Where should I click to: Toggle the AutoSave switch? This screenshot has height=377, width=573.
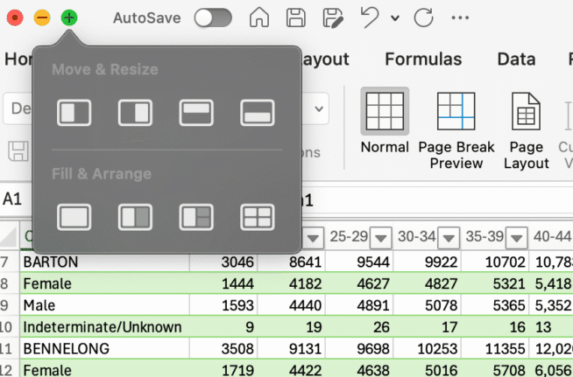(213, 17)
